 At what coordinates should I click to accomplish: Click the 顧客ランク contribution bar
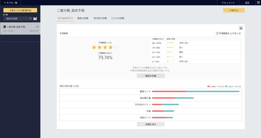tap(195, 91)
